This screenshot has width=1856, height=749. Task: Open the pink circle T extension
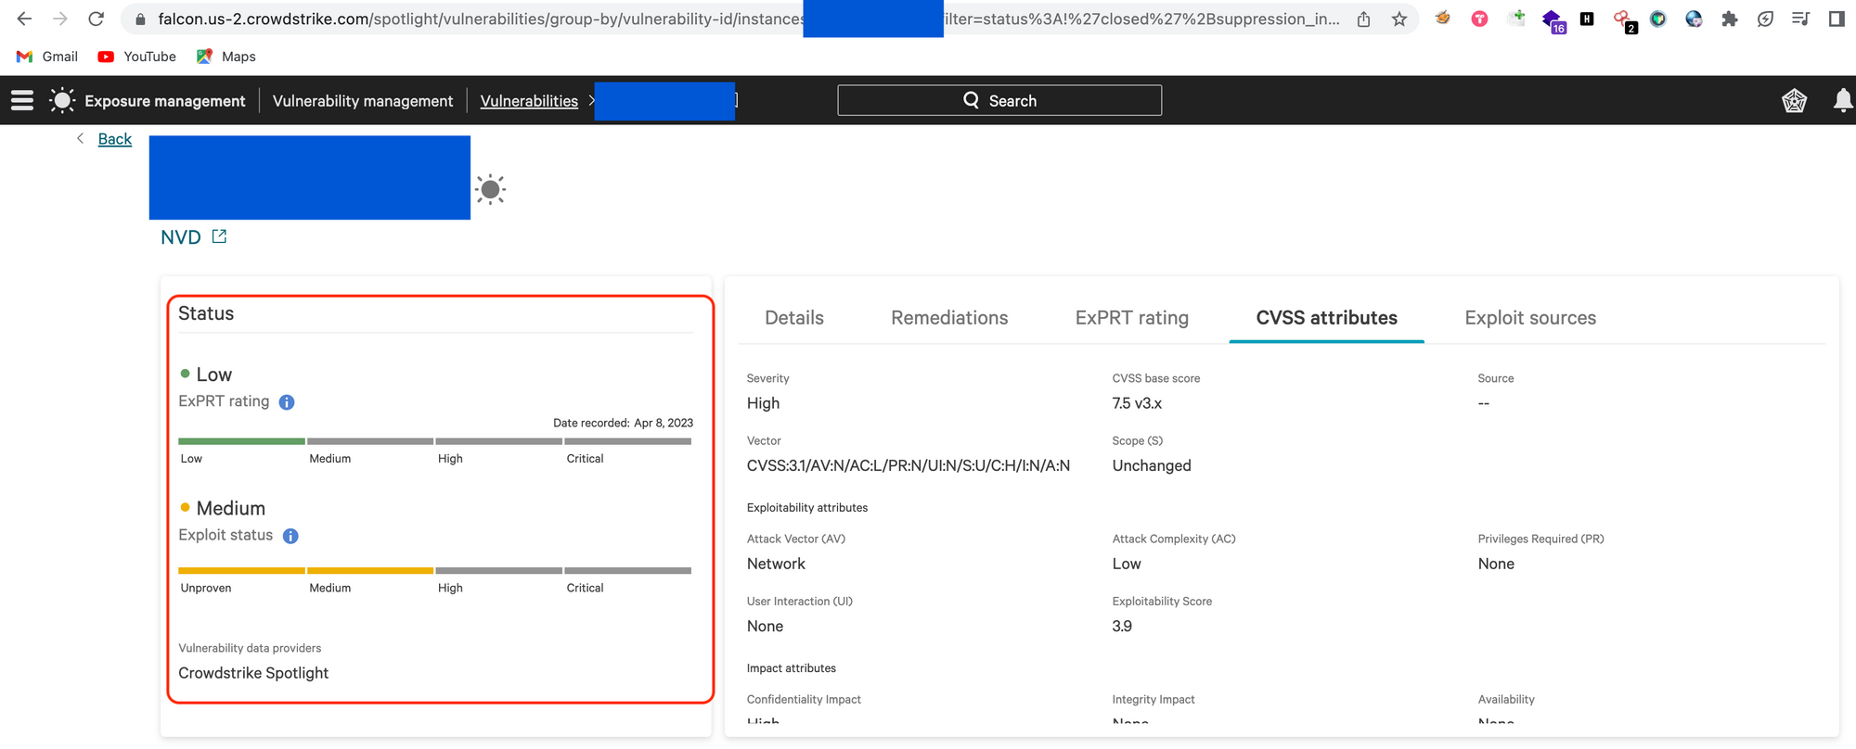[x=1479, y=19]
